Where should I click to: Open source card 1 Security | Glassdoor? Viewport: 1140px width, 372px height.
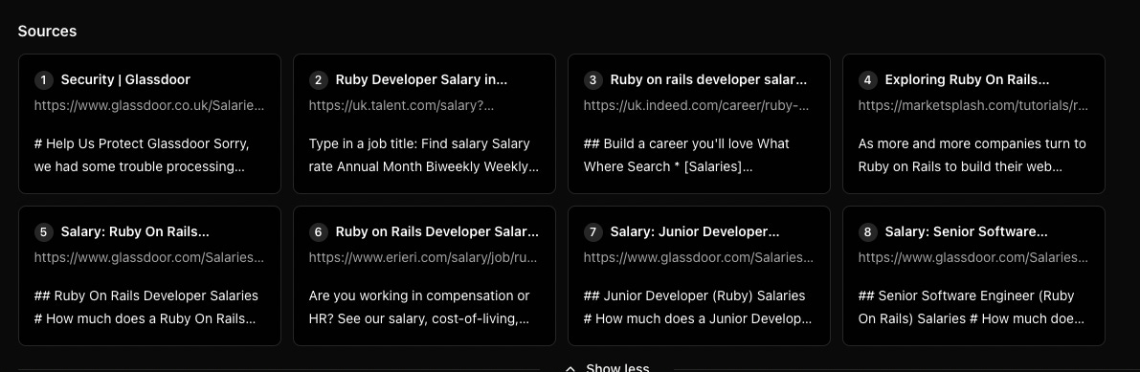[149, 123]
